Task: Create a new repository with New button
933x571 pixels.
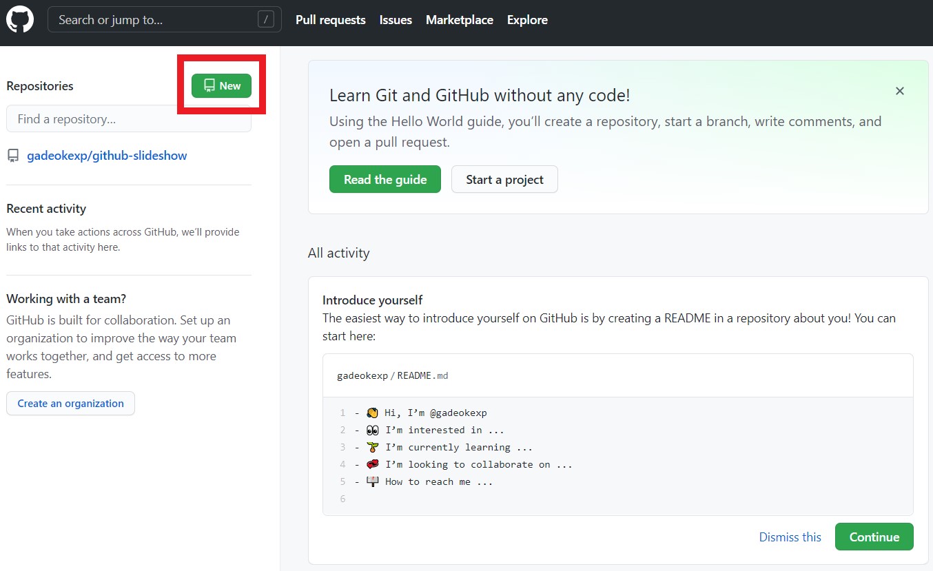Action: (221, 85)
